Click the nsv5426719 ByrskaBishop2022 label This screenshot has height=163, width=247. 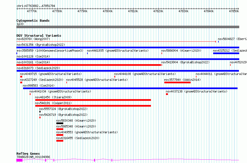click(x=63, y=115)
